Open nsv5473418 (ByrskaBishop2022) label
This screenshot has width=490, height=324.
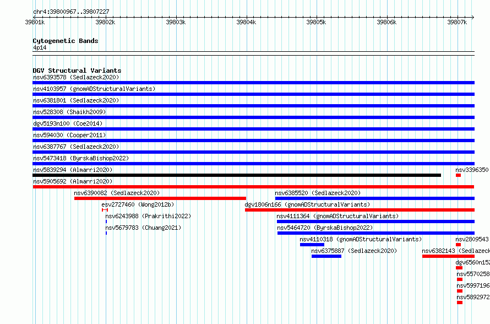click(x=81, y=158)
